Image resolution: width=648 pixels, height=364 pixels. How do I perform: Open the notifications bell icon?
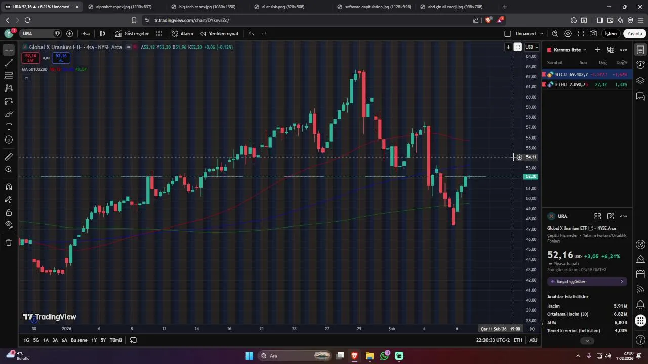pyautogui.click(x=640, y=305)
